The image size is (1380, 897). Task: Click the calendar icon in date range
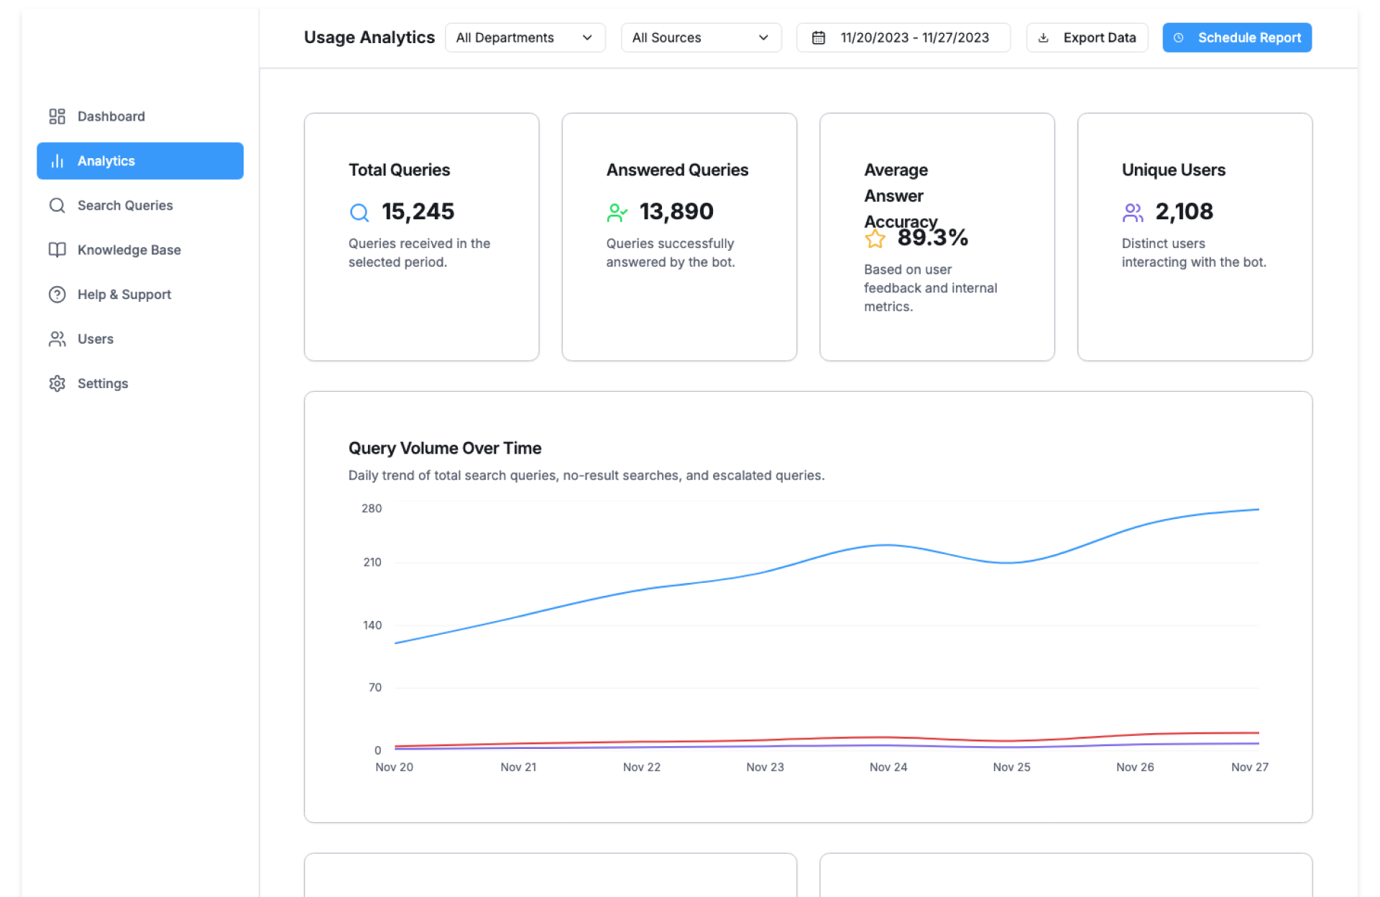818,38
